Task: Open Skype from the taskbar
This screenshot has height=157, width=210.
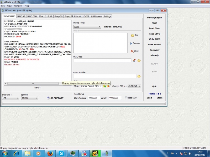Action: [61, 153]
